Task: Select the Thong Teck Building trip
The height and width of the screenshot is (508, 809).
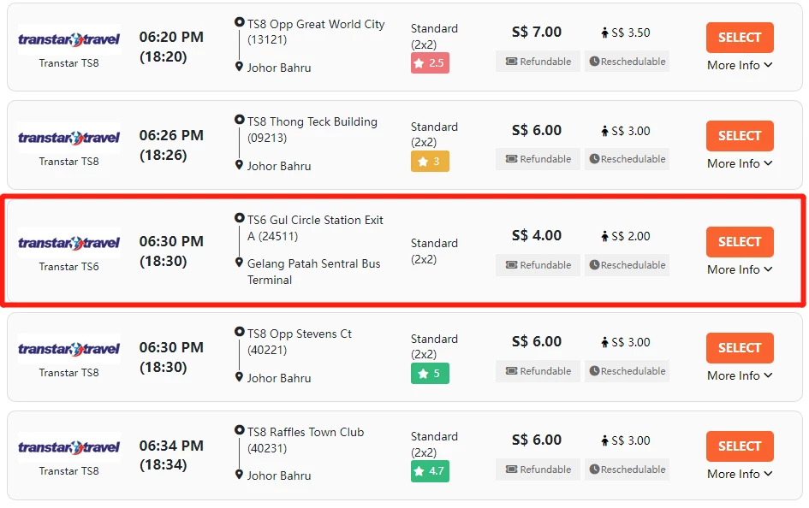Action: [x=740, y=135]
